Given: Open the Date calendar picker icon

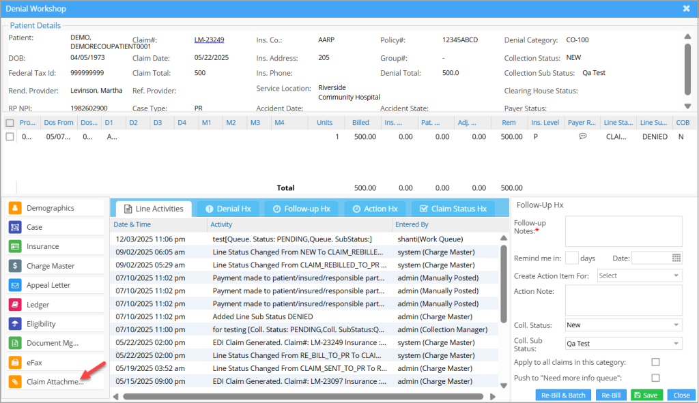Looking at the screenshot, I should tap(676, 258).
